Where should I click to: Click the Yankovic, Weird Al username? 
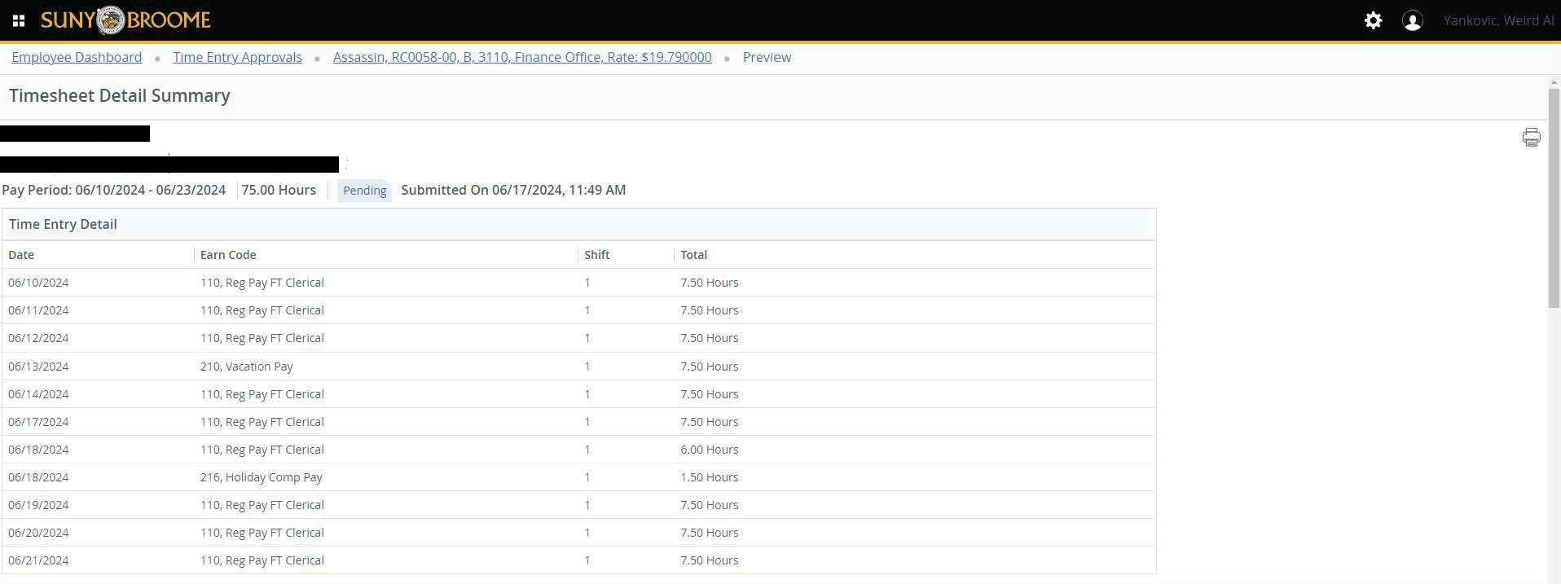(1497, 20)
